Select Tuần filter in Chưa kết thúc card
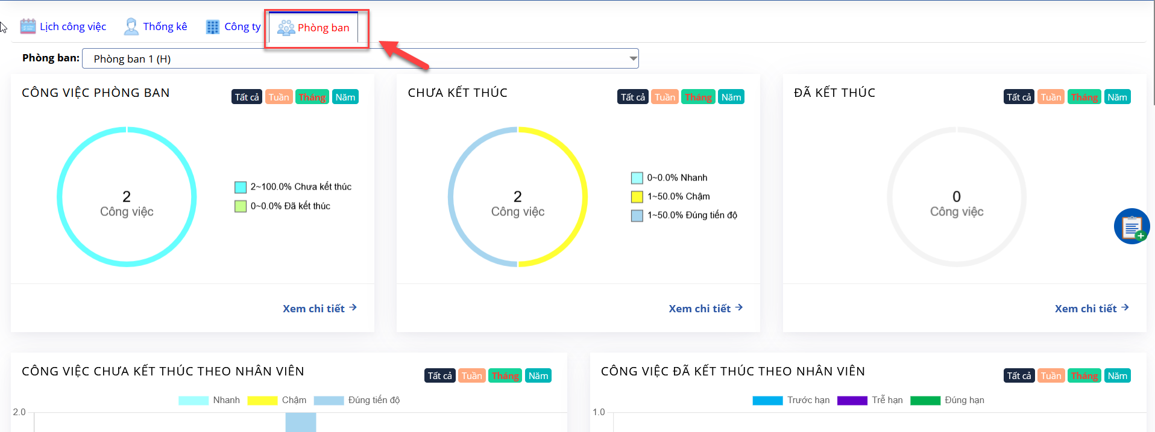The width and height of the screenshot is (1155, 432). (665, 97)
